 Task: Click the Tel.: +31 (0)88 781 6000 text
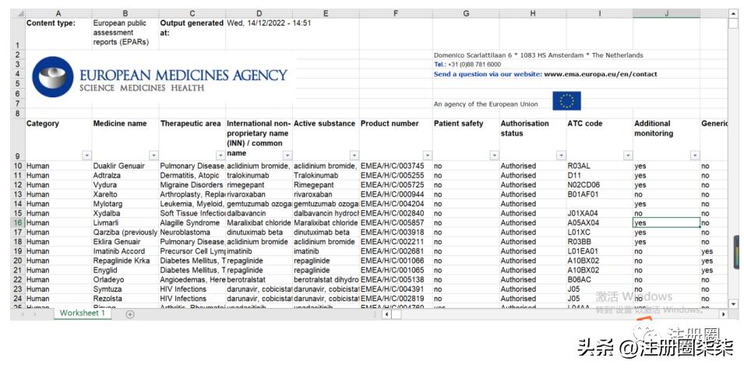pos(467,65)
